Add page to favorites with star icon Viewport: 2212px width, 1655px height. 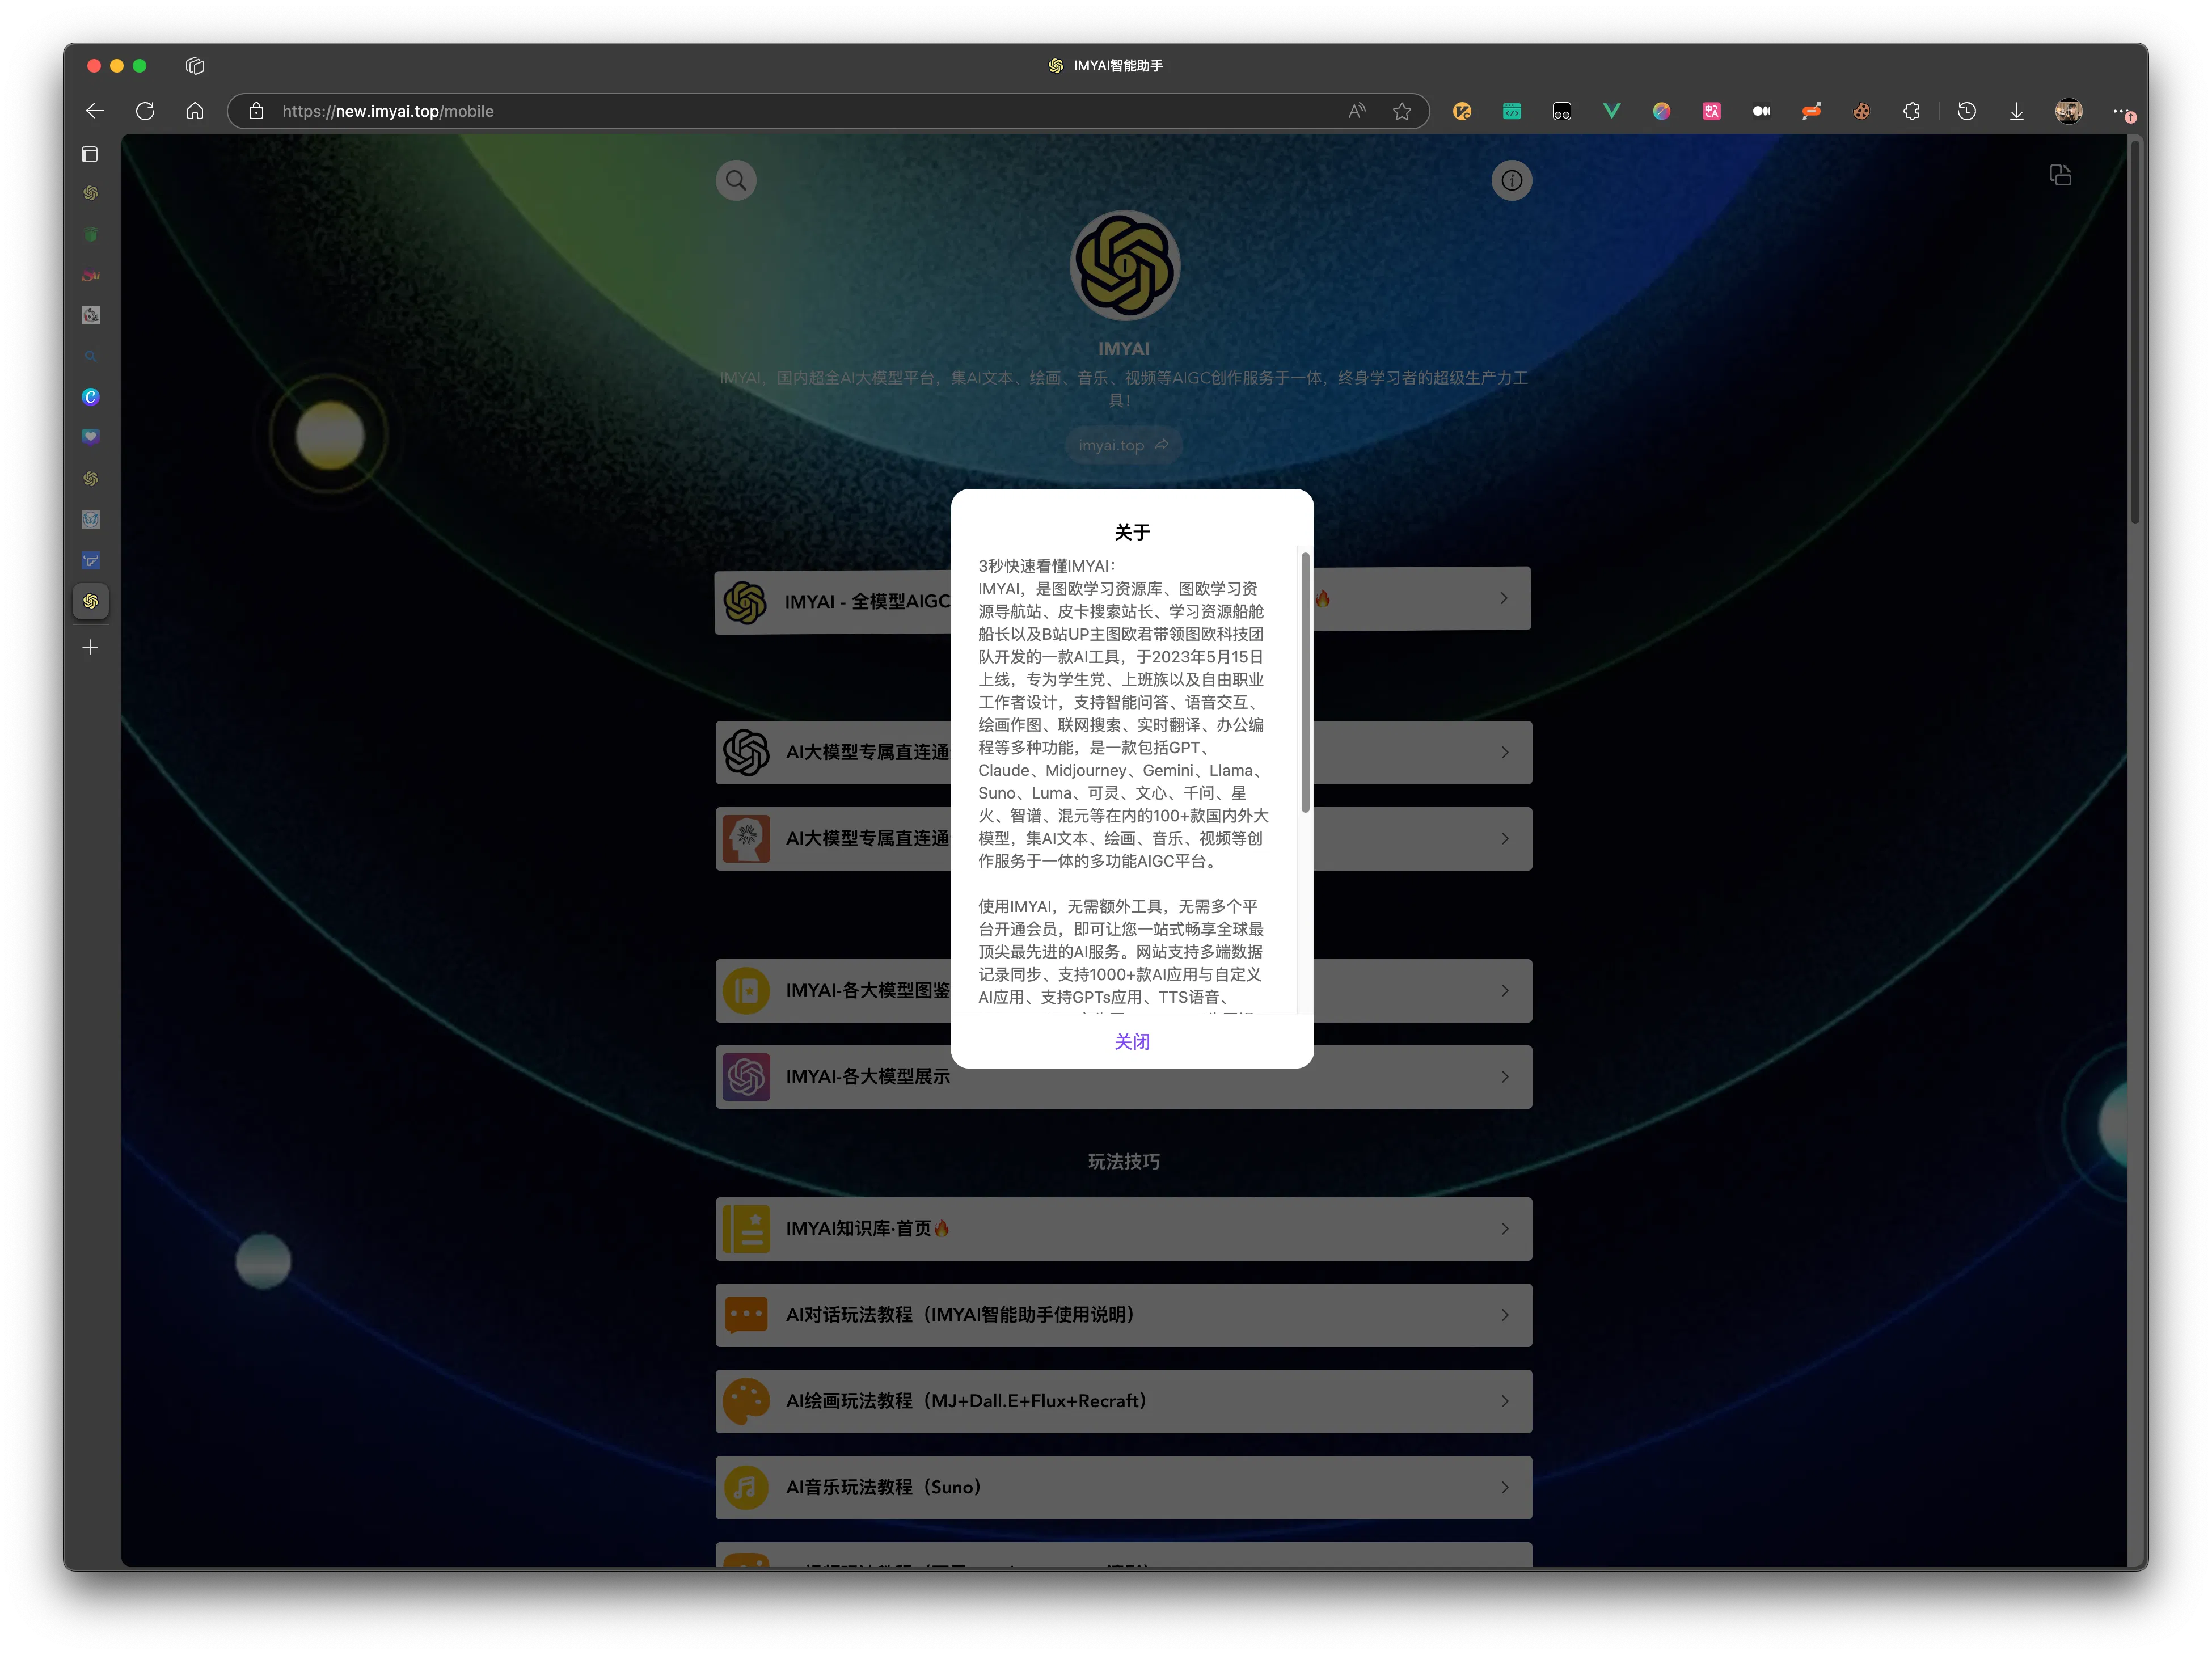point(1401,111)
